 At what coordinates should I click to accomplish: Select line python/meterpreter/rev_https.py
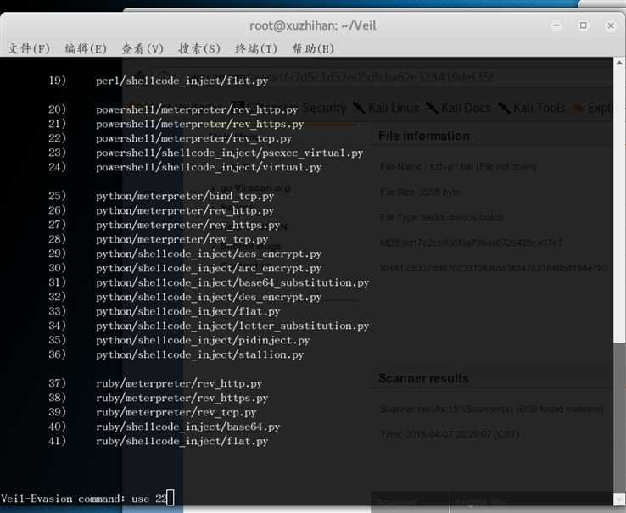187,225
